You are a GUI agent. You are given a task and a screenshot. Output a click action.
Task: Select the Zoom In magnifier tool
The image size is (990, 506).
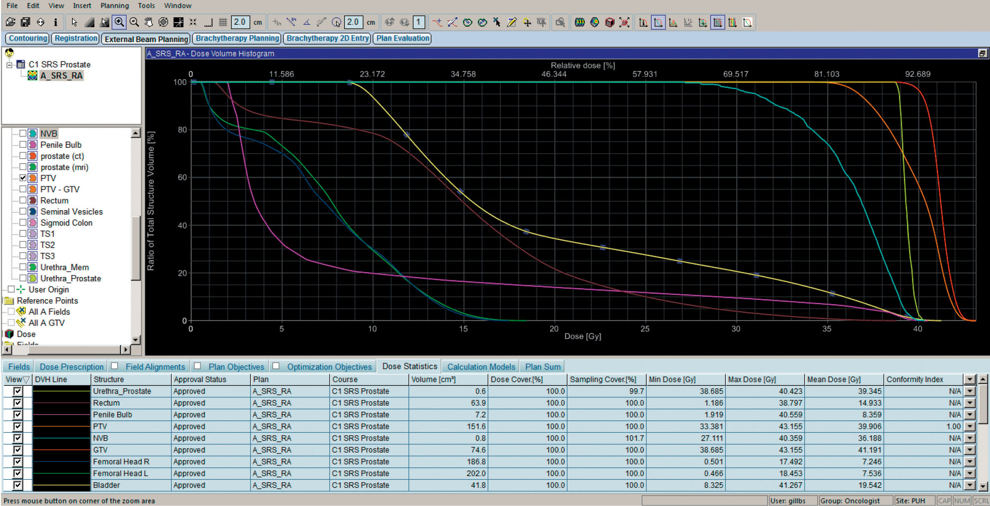[119, 22]
